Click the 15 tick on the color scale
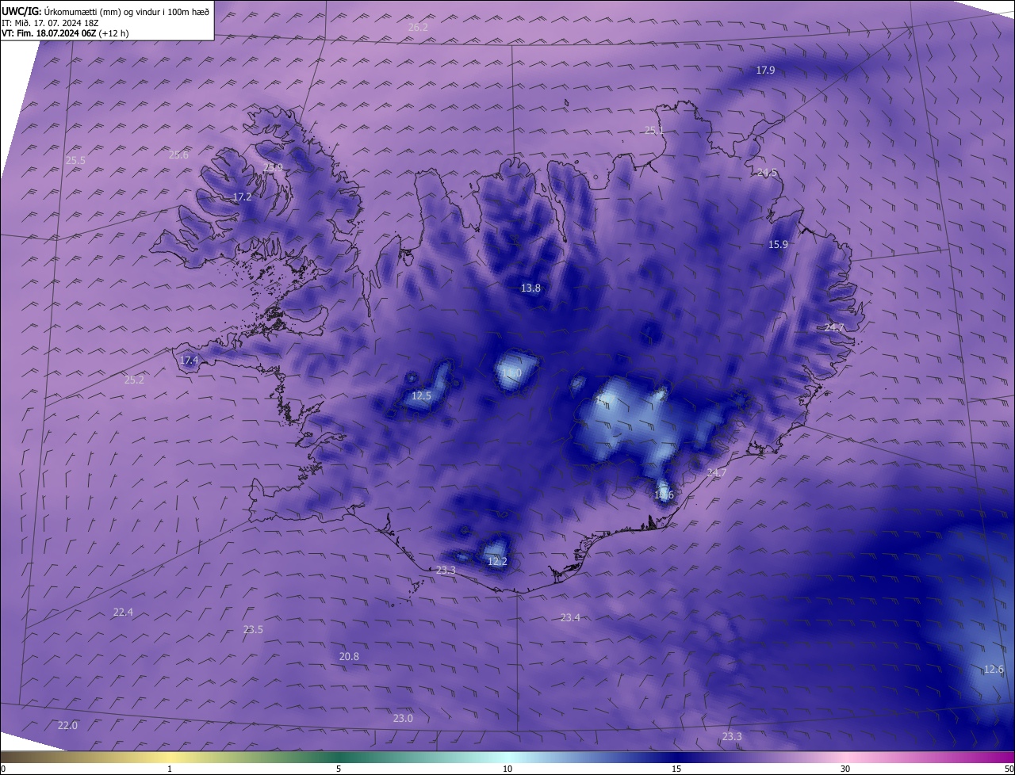Screen dimensions: 1015x775 coord(676,769)
